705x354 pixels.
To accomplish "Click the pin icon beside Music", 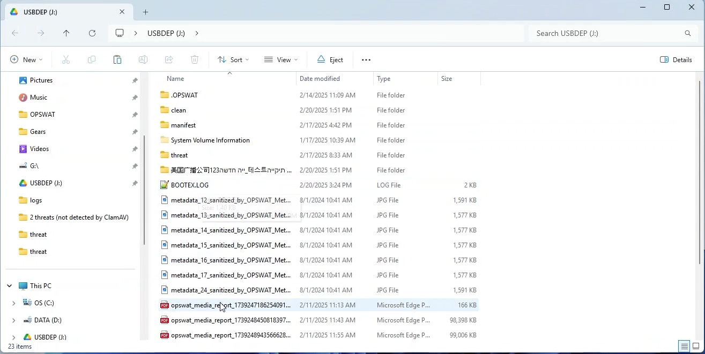I will (x=135, y=97).
